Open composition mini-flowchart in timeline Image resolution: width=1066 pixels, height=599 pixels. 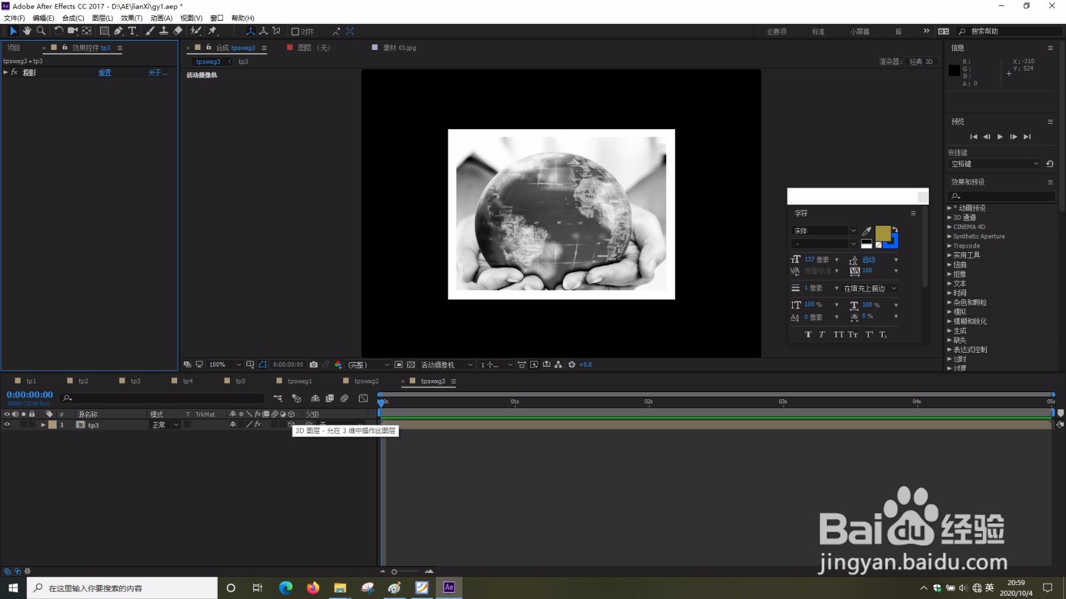(x=277, y=398)
